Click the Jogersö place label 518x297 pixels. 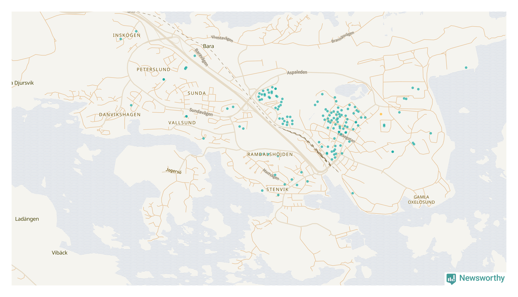(174, 171)
